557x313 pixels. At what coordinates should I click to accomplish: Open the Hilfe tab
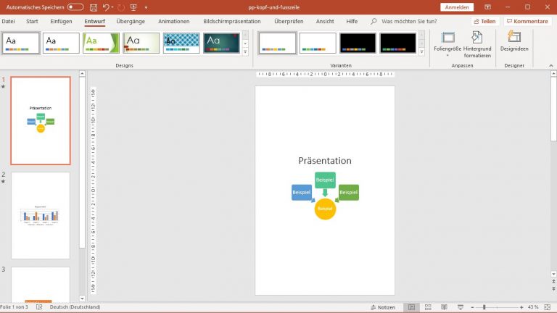352,21
